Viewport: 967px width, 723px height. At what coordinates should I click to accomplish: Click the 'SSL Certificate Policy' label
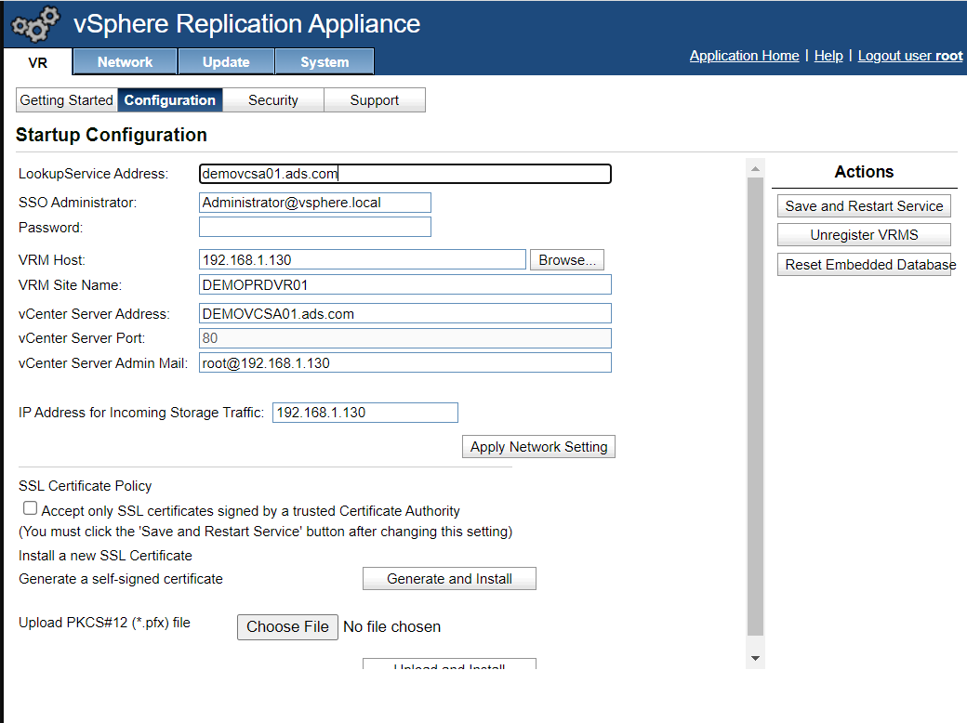[86, 486]
